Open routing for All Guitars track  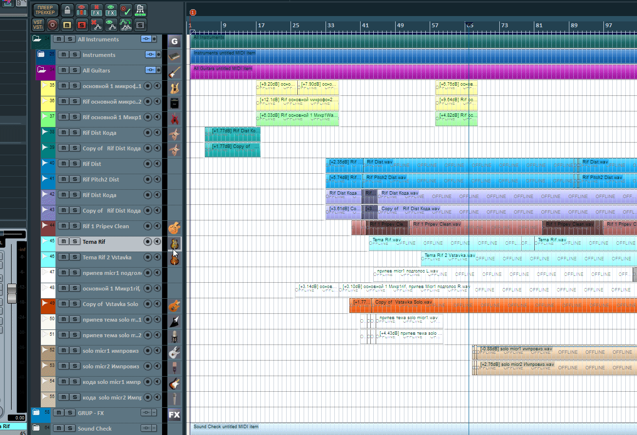(150, 71)
